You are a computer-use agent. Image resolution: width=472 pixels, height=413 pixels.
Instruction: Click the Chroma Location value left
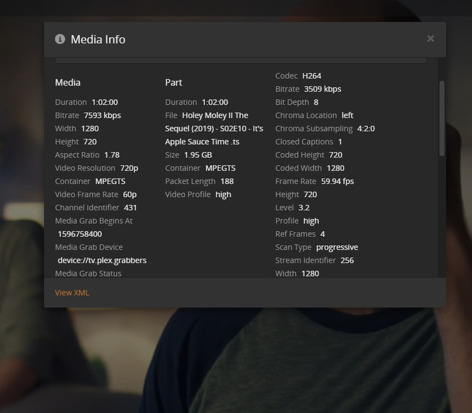click(x=348, y=115)
